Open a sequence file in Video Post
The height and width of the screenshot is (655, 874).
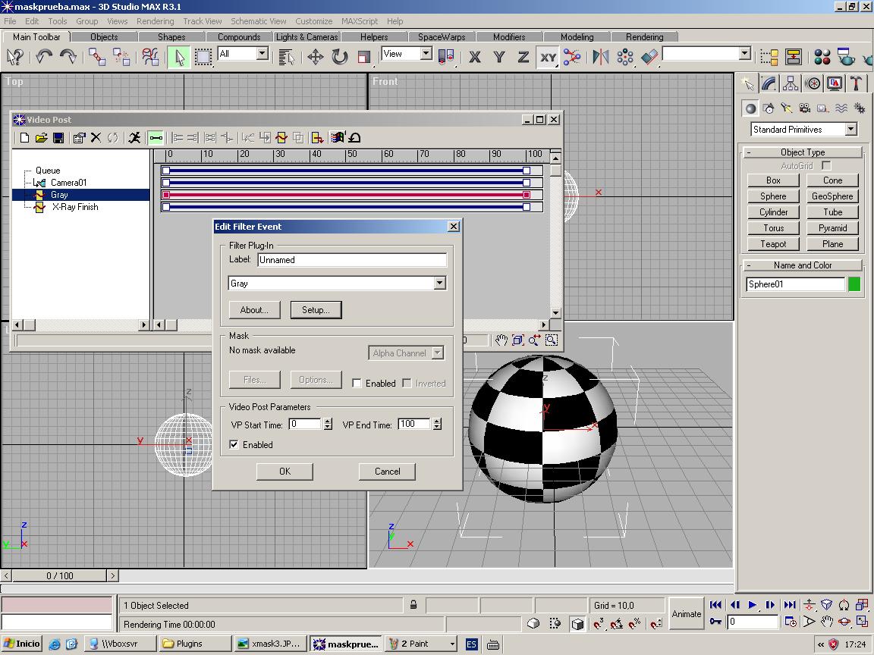41,137
